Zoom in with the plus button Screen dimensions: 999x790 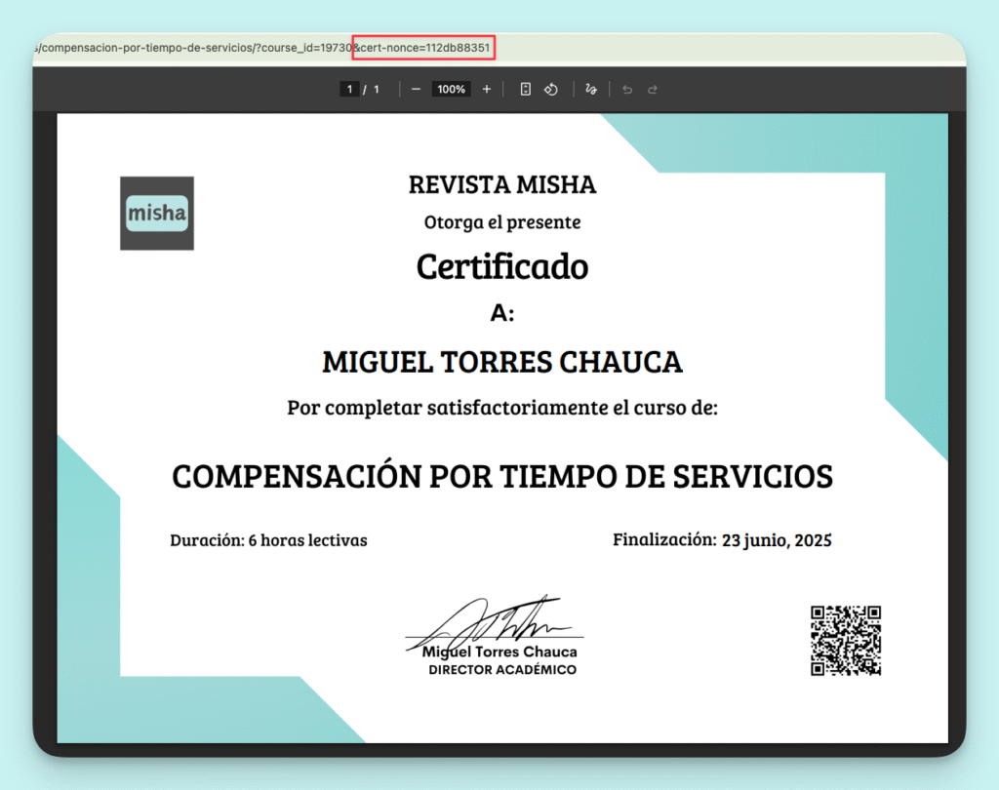click(x=487, y=89)
